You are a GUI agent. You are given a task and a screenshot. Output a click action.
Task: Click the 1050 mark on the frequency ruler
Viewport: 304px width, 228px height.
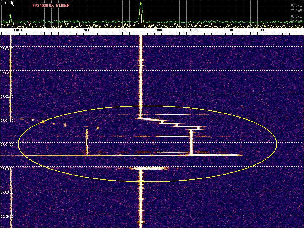[193, 30]
